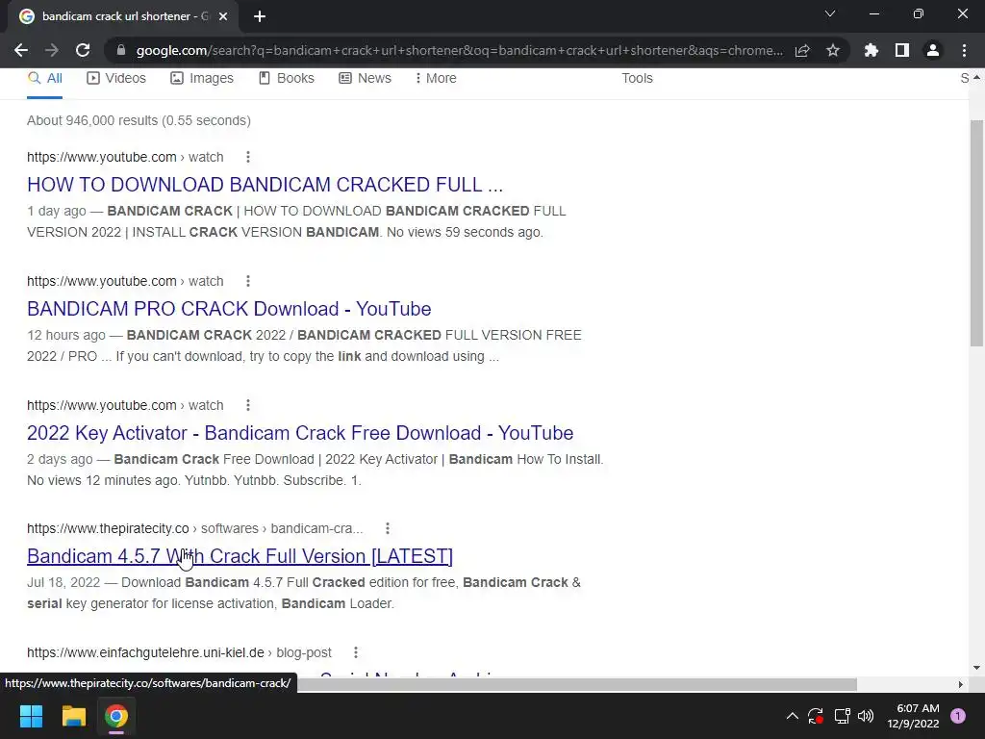The width and height of the screenshot is (985, 739).
Task: Switch to Videos results
Action: tap(116, 78)
